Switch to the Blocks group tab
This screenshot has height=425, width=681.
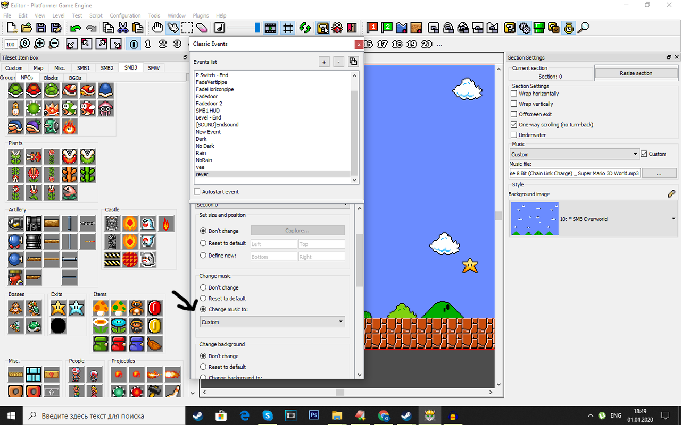pyautogui.click(x=51, y=78)
